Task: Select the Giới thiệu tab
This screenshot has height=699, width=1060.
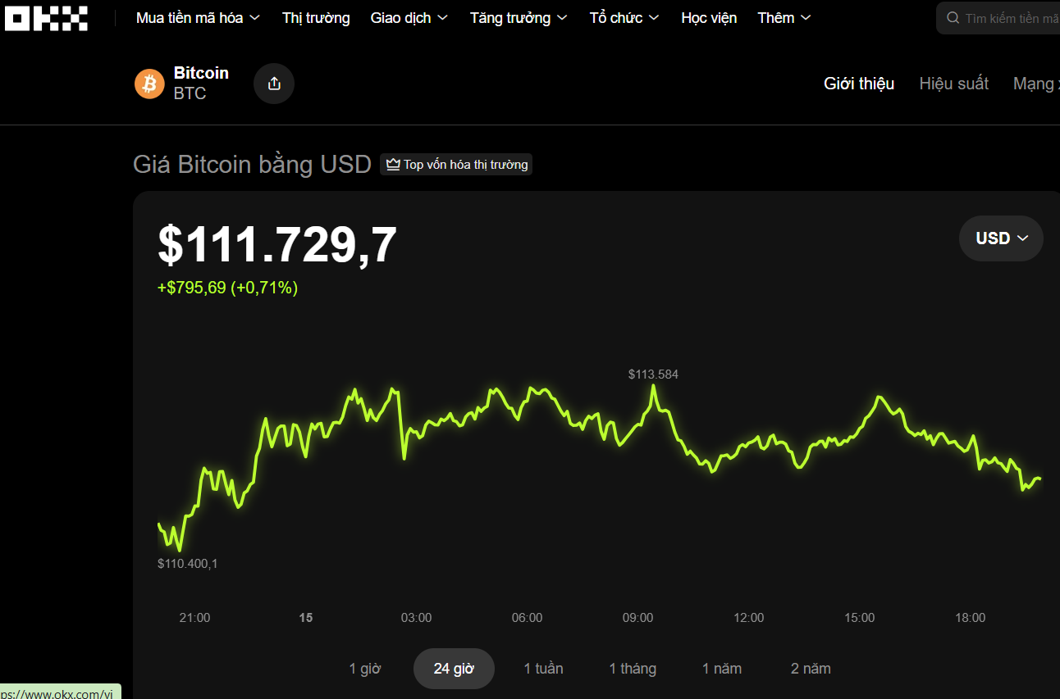Action: 859,84
